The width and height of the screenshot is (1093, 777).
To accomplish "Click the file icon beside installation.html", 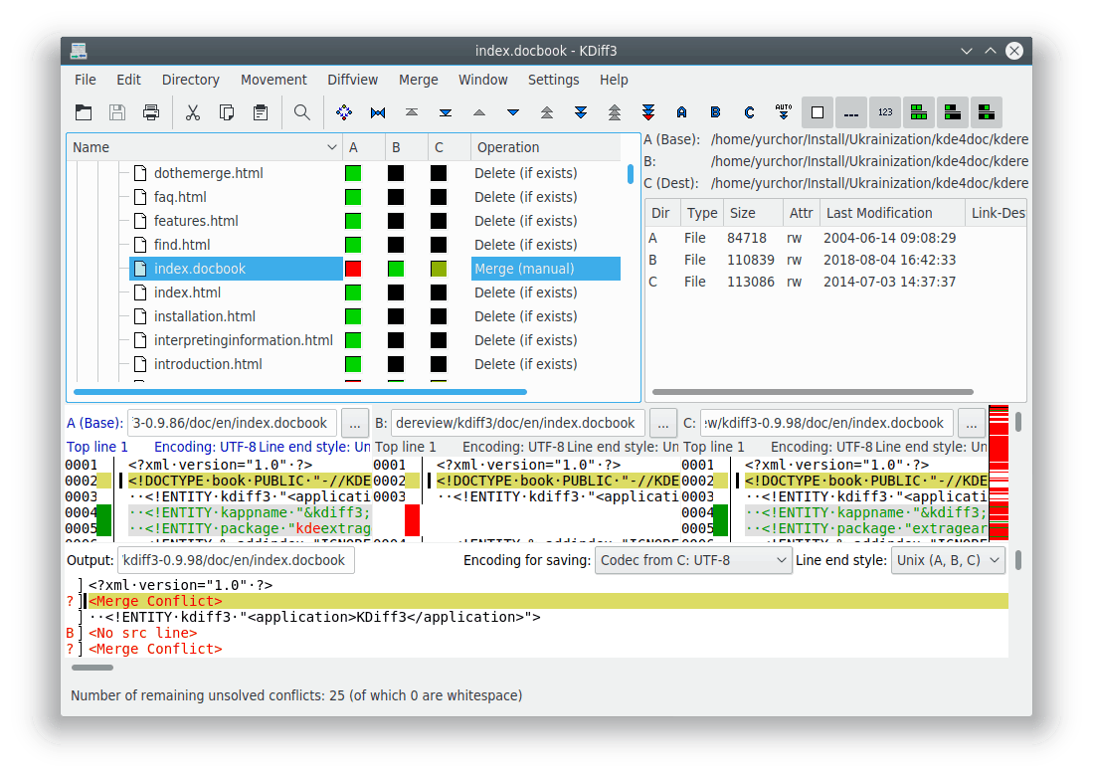I will (x=140, y=316).
